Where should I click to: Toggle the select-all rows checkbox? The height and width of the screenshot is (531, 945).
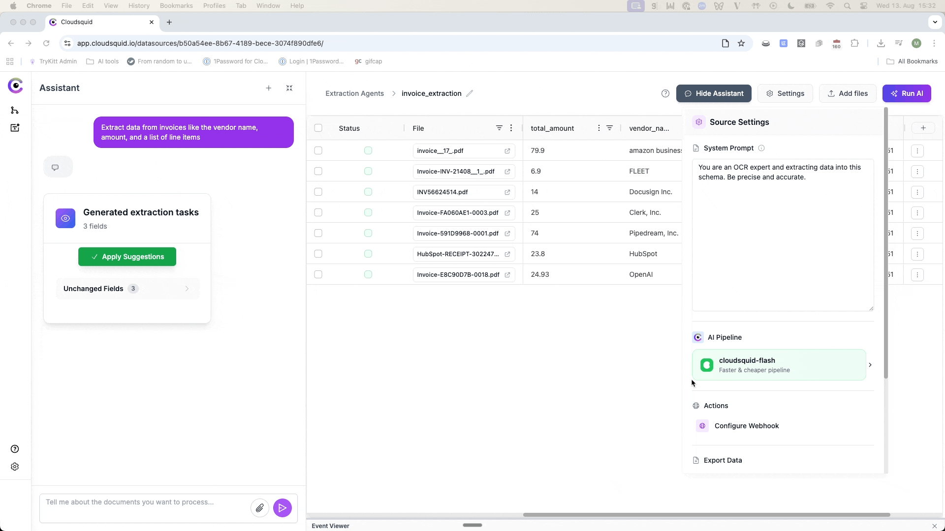pos(318,128)
